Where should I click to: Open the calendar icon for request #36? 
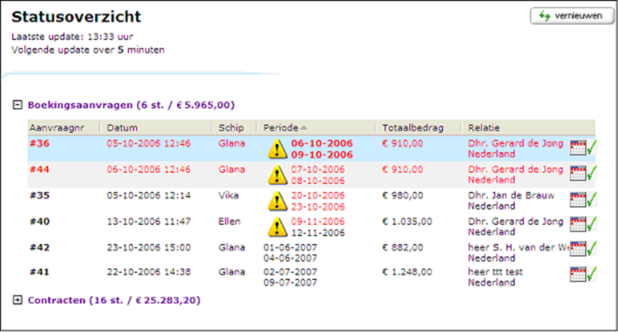577,148
